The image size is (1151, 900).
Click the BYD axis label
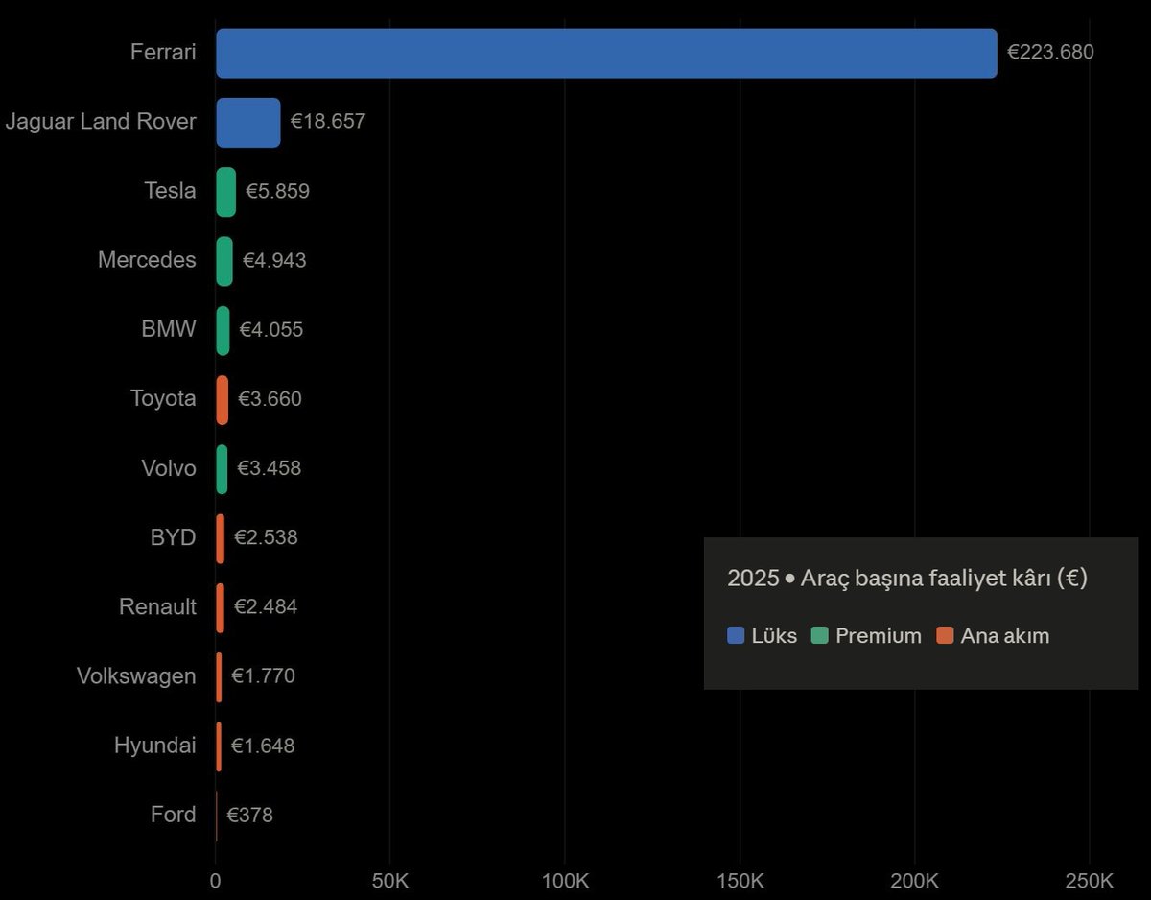click(x=173, y=537)
